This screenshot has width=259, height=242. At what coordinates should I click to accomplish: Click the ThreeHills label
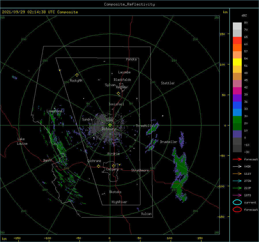[x=144, y=126]
